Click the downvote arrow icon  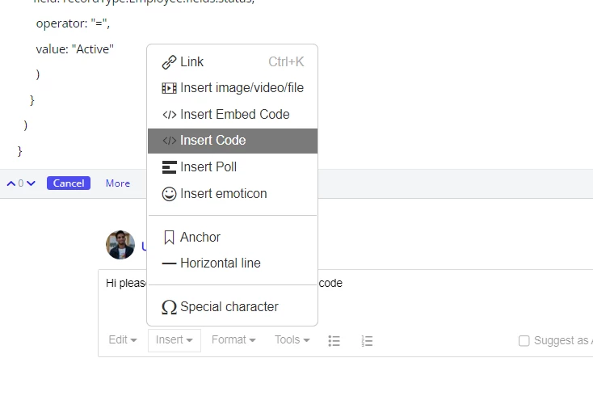[31, 183]
